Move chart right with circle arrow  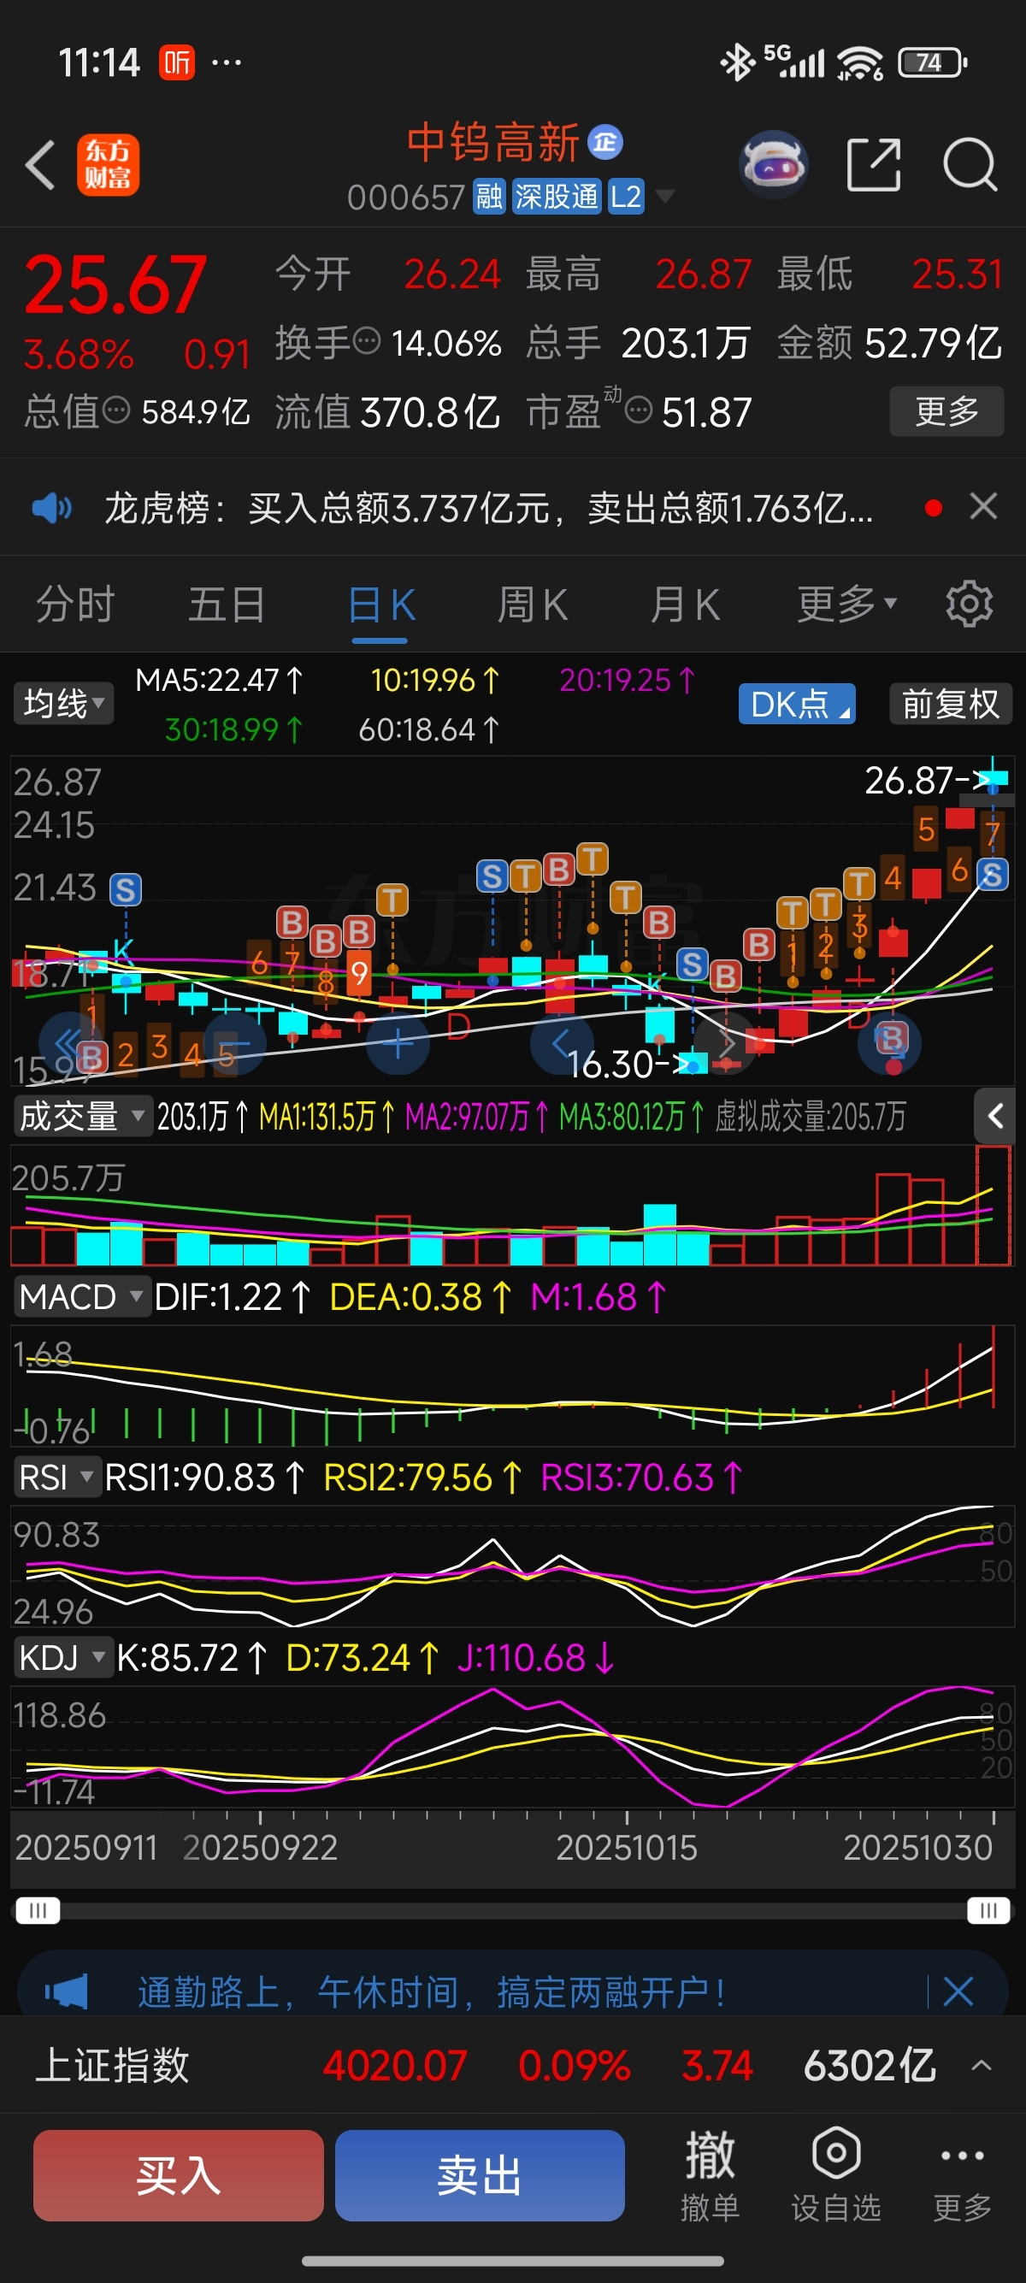click(725, 1043)
